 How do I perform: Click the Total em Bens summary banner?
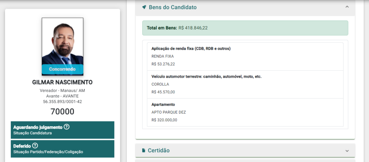click(245, 28)
